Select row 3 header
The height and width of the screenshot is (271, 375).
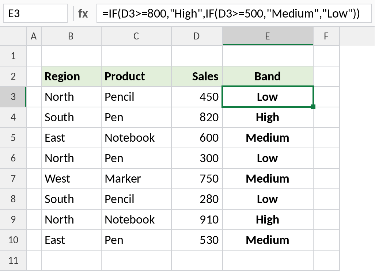13,97
